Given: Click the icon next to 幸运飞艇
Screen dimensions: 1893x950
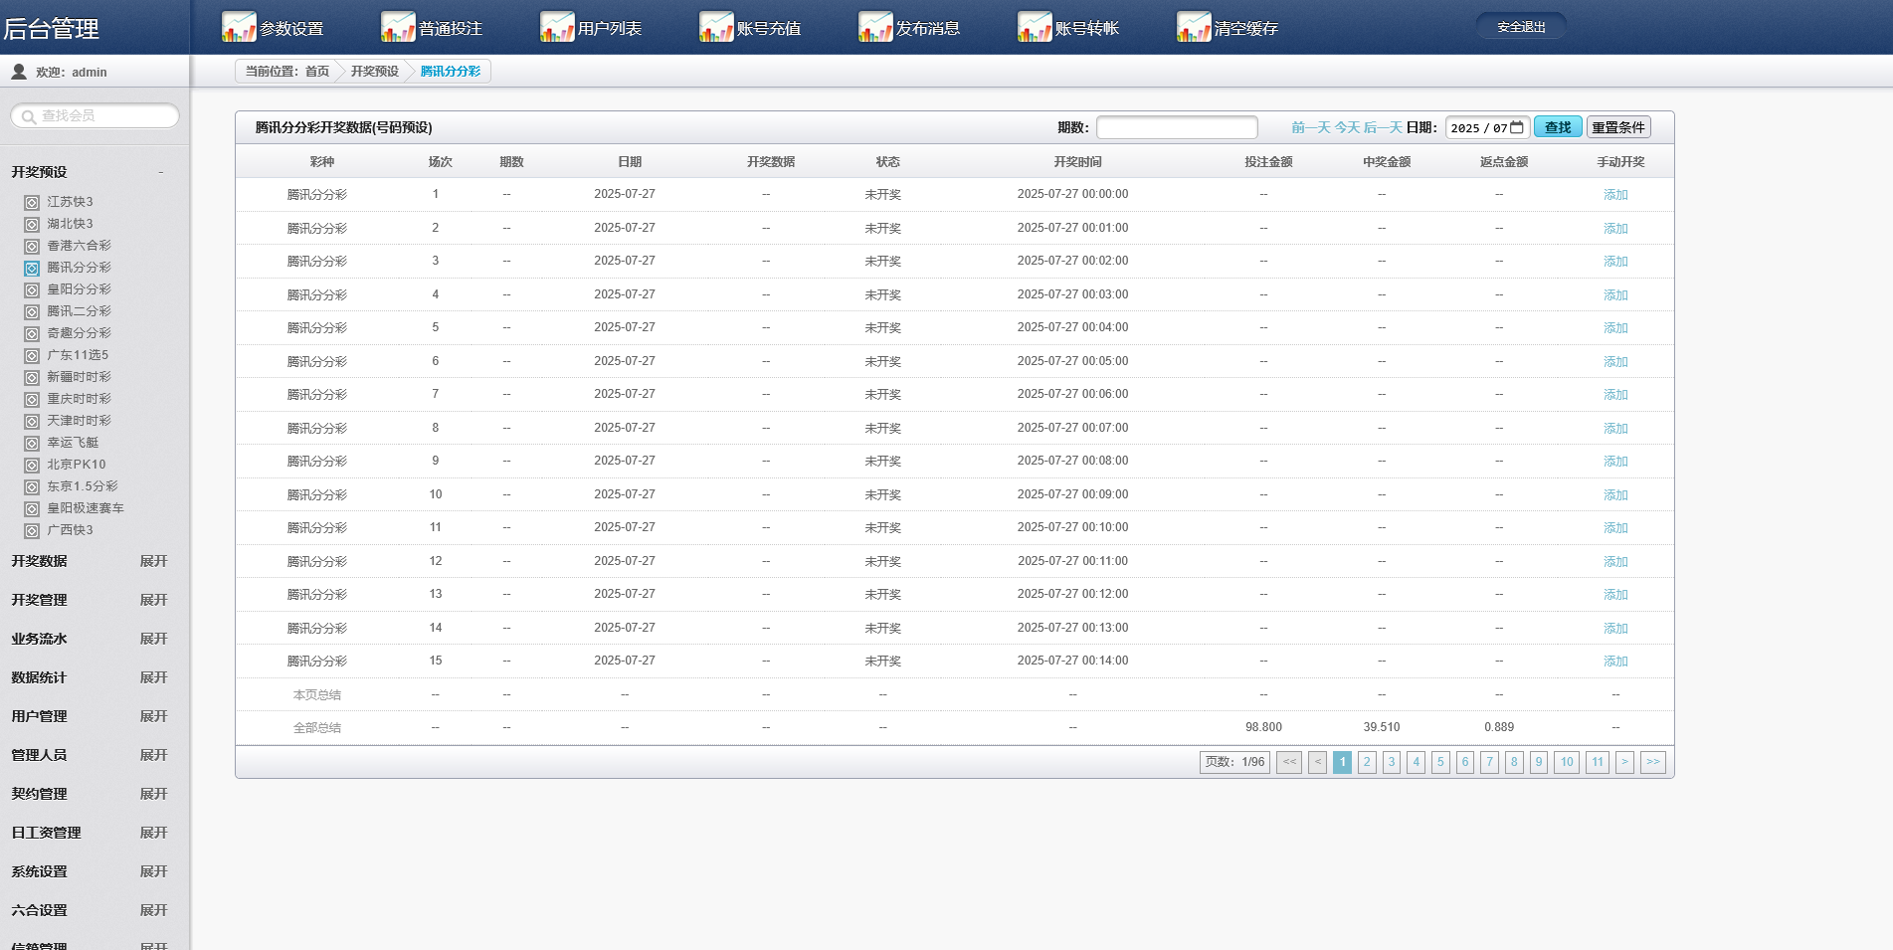Looking at the screenshot, I should click(32, 443).
